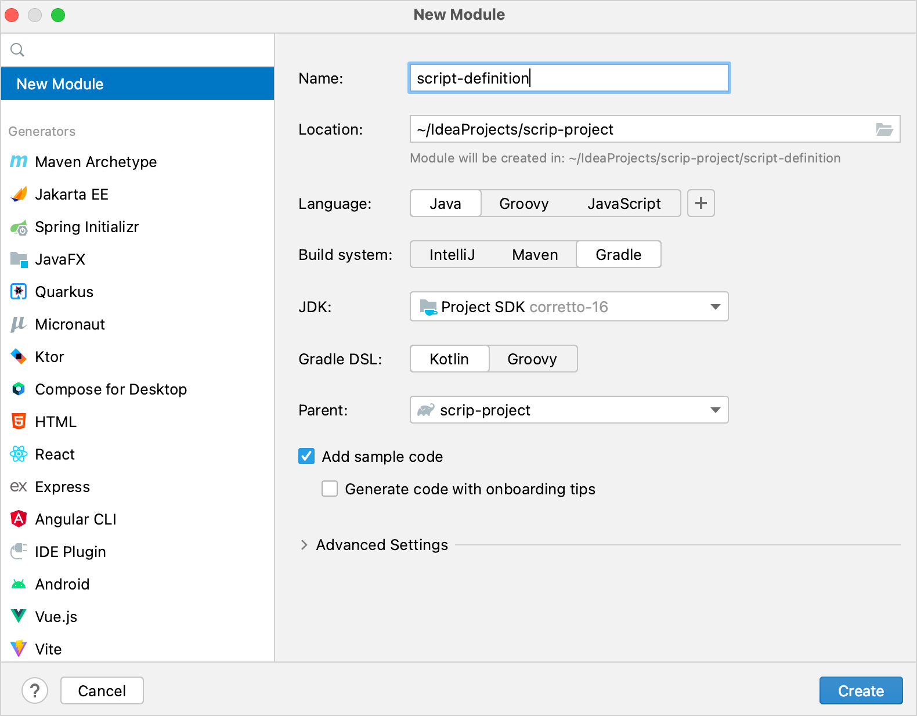The image size is (917, 716).
Task: Click the Angular CLI icon
Action: pos(19,519)
